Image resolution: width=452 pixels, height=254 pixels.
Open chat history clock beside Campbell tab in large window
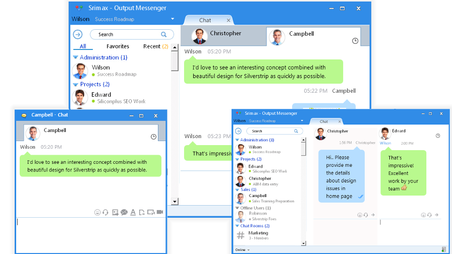click(355, 41)
